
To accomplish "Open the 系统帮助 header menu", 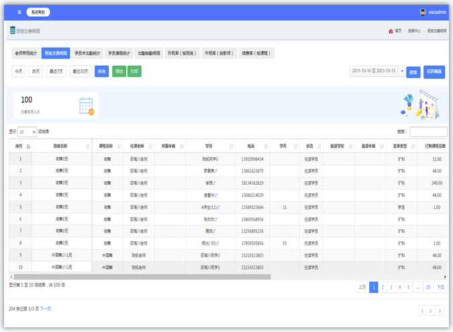I will coord(39,12).
